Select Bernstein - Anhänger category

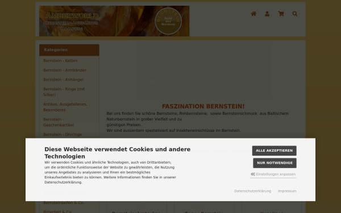pos(63,80)
